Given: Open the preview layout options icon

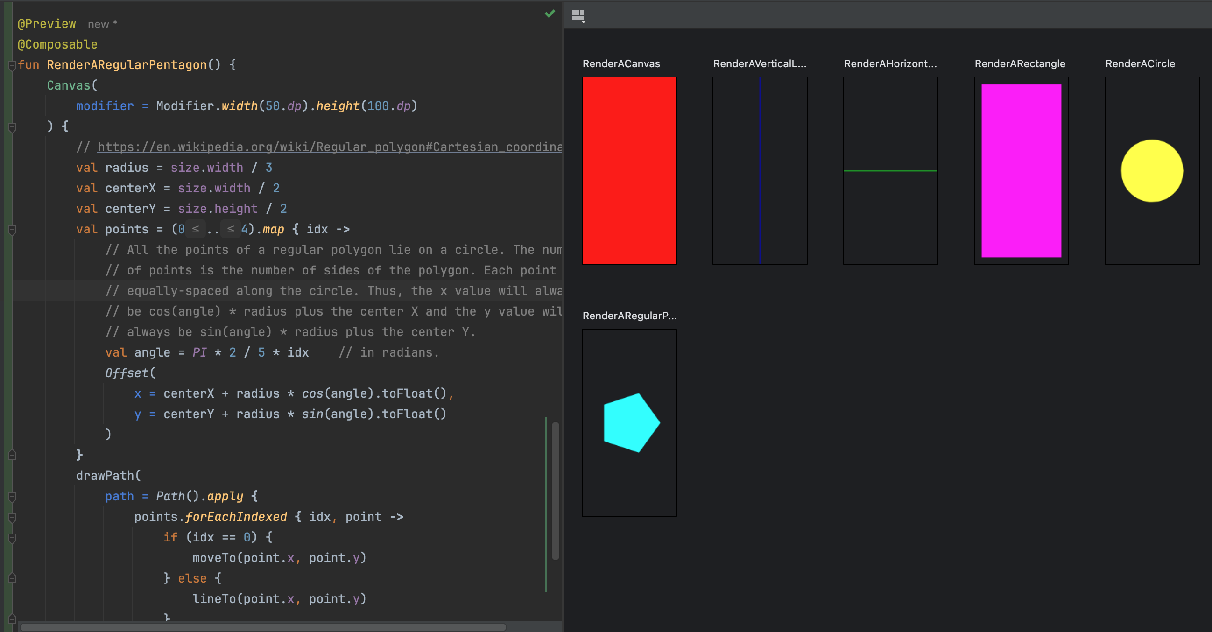Looking at the screenshot, I should point(578,16).
